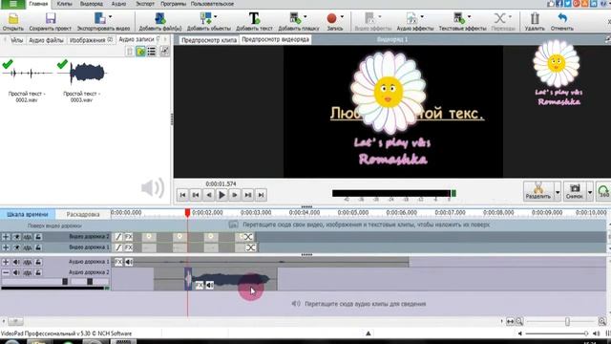
Task: Toggle lock on Аудио дорожка 1
Action: (x=38, y=262)
